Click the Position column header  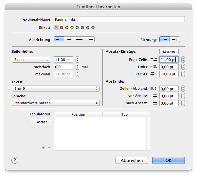coord(78,114)
